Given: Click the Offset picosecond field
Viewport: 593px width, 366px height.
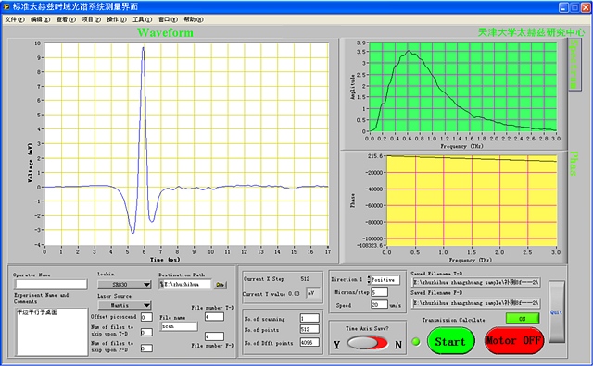Looking at the screenshot, I should pos(146,317).
